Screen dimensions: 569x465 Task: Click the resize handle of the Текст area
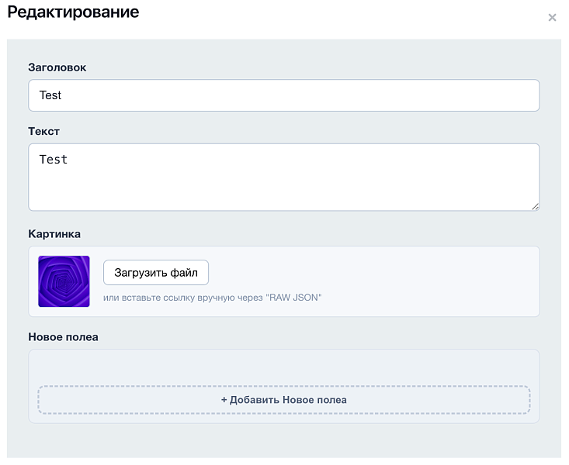point(535,206)
